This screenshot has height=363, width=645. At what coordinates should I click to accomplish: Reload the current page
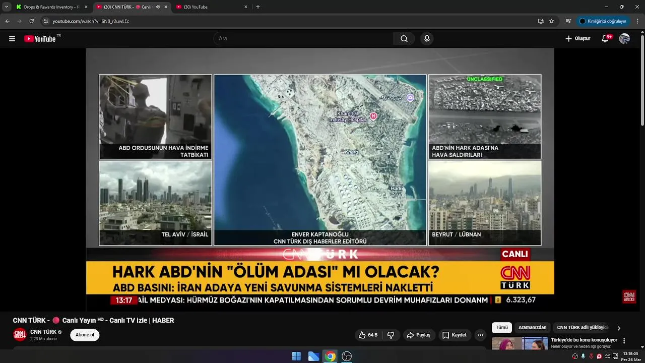31,21
